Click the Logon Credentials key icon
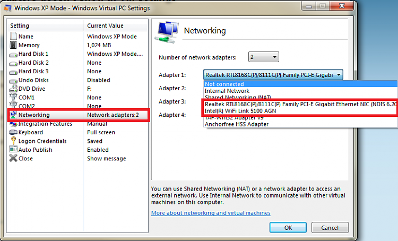The height and width of the screenshot is (241, 398). point(13,141)
